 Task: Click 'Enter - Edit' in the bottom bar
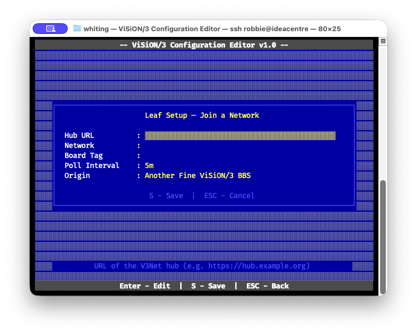(x=145, y=286)
